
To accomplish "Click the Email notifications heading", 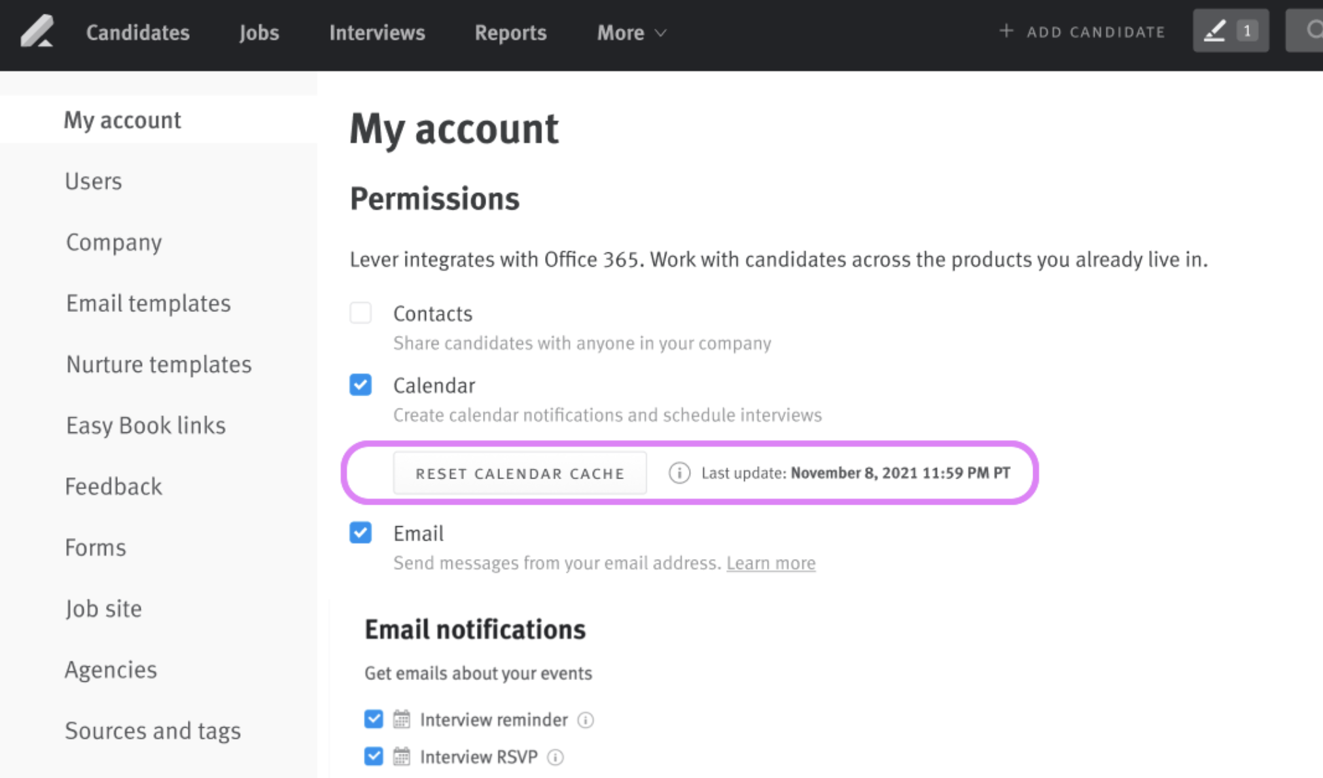I will (475, 630).
